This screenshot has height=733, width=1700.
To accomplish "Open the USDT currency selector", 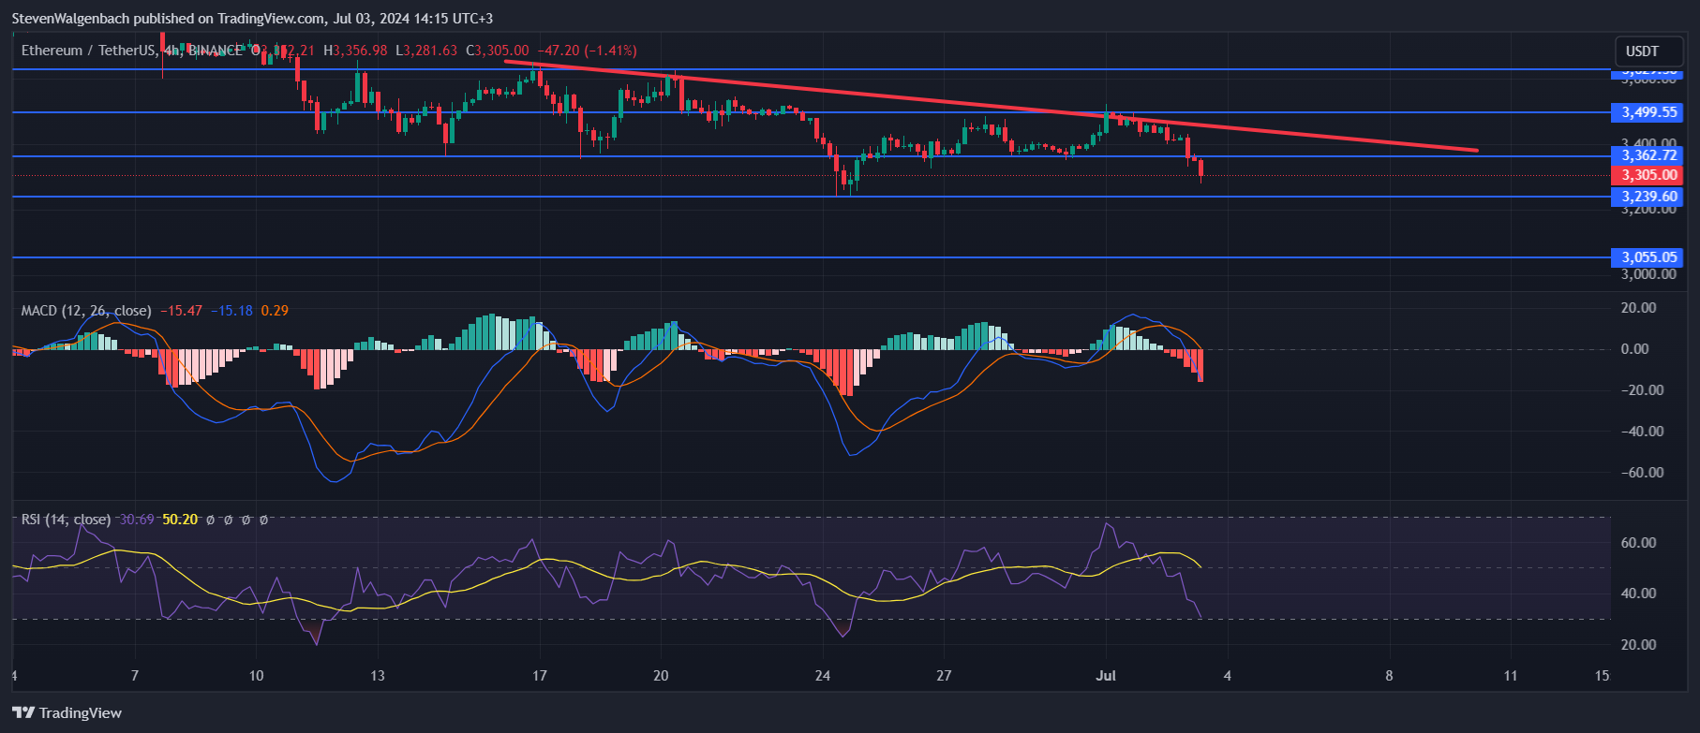I will [1648, 51].
